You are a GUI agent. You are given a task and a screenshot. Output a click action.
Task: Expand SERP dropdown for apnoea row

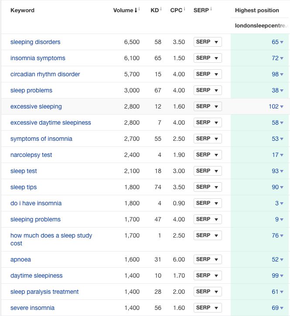[208, 259]
